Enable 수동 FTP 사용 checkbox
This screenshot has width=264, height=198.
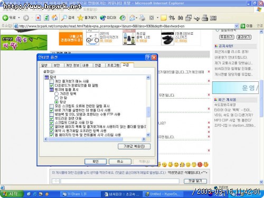[51, 115]
